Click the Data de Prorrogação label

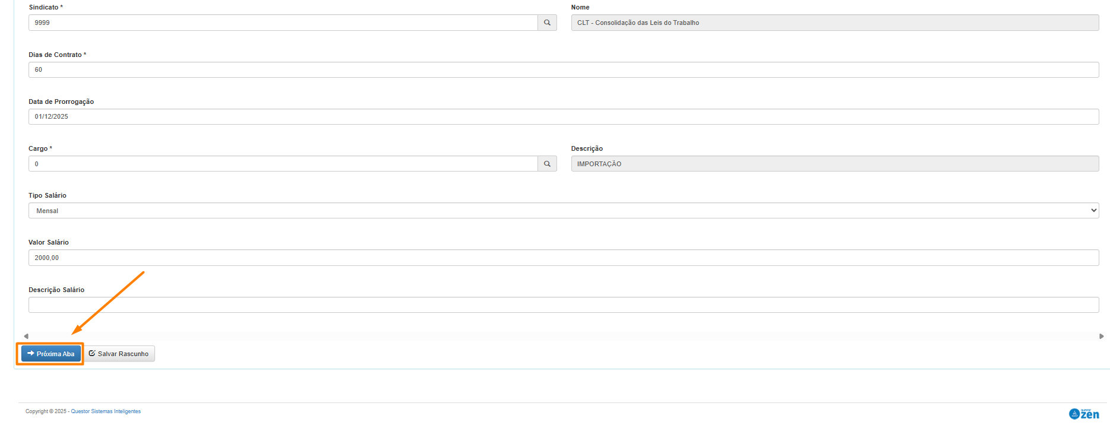coord(61,102)
